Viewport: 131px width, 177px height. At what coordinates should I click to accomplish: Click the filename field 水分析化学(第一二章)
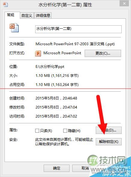[x=78, y=29]
